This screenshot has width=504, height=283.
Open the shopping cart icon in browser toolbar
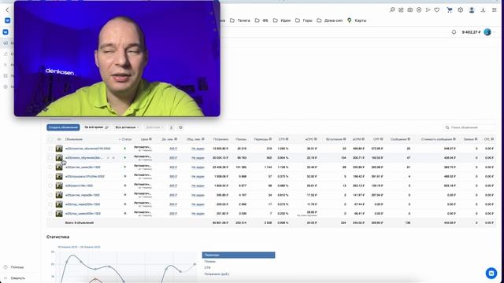450,10
